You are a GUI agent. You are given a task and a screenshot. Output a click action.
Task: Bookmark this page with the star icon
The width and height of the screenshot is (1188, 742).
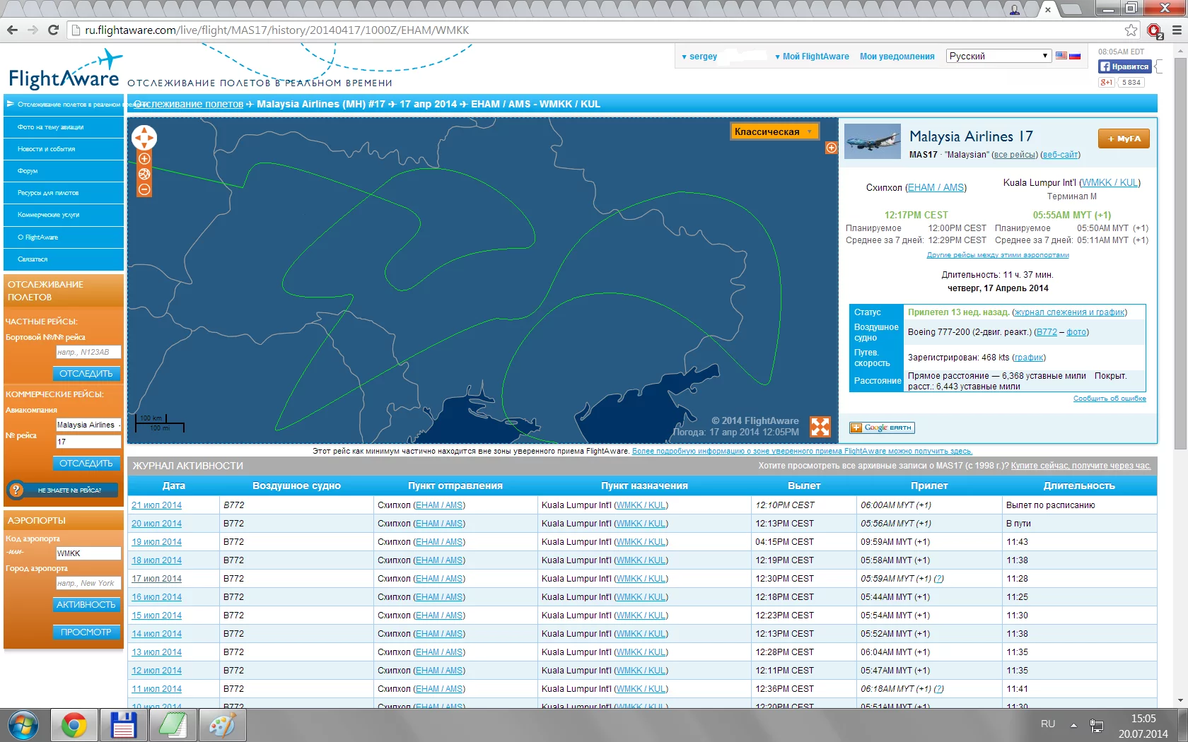(x=1131, y=30)
